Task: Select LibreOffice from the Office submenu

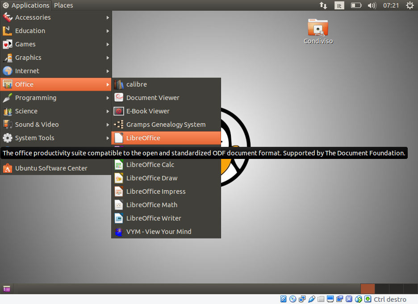Action: pos(143,138)
